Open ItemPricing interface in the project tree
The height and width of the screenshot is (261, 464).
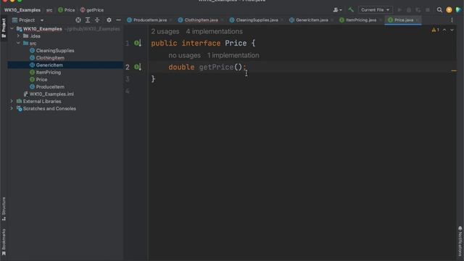pos(49,72)
